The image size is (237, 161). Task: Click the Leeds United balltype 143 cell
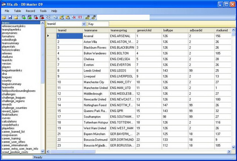(175, 71)
